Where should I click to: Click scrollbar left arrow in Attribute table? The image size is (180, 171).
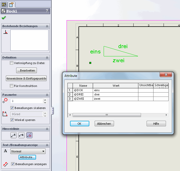point(70,115)
